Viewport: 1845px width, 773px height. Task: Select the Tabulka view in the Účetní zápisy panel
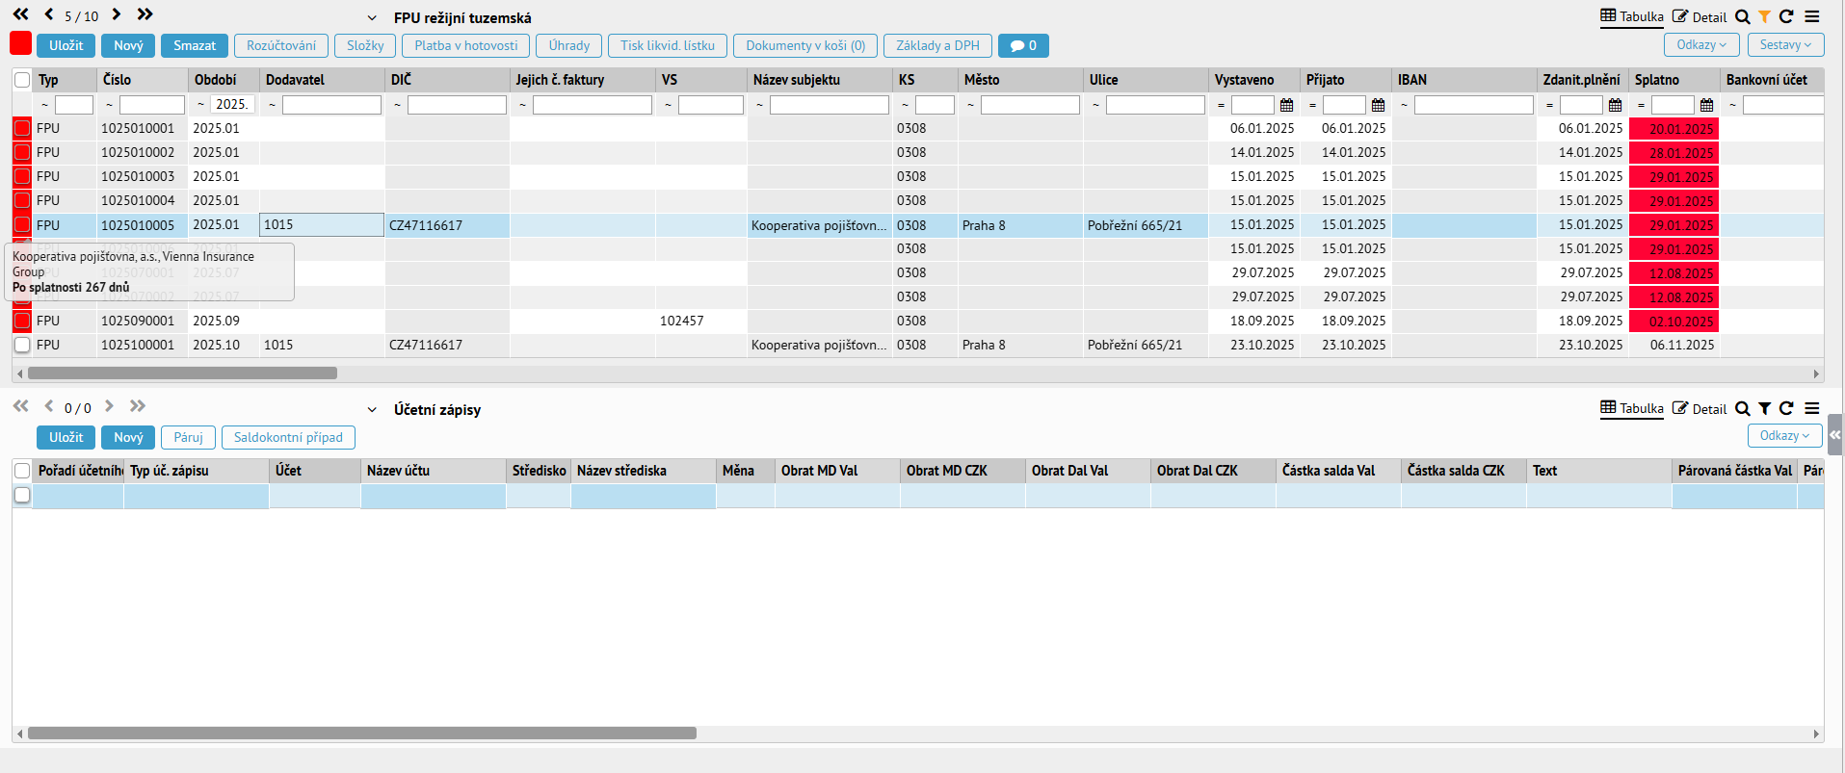click(x=1632, y=409)
